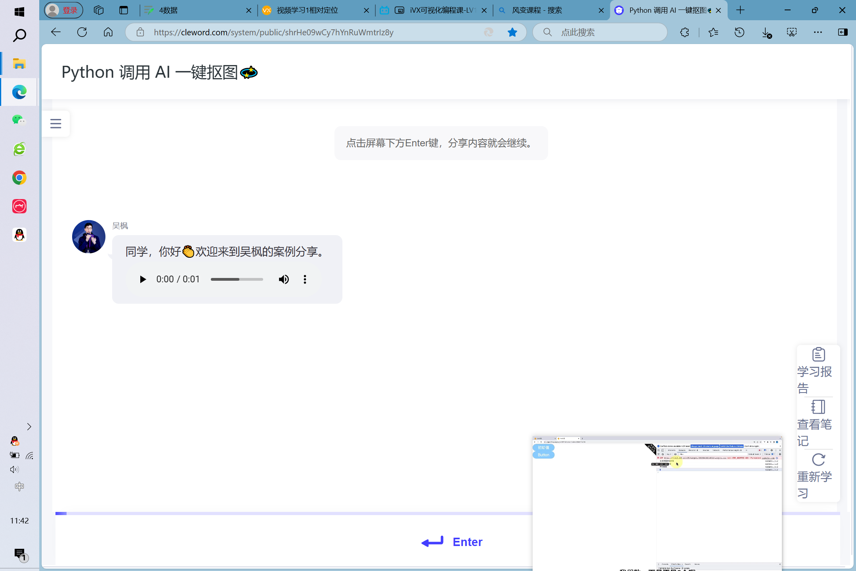Open the red circular app icon in the taskbar
856x571 pixels.
pyautogui.click(x=19, y=206)
